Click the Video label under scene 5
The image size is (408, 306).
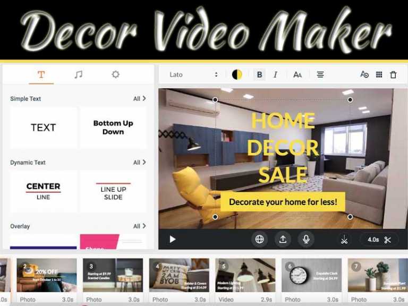pyautogui.click(x=226, y=300)
